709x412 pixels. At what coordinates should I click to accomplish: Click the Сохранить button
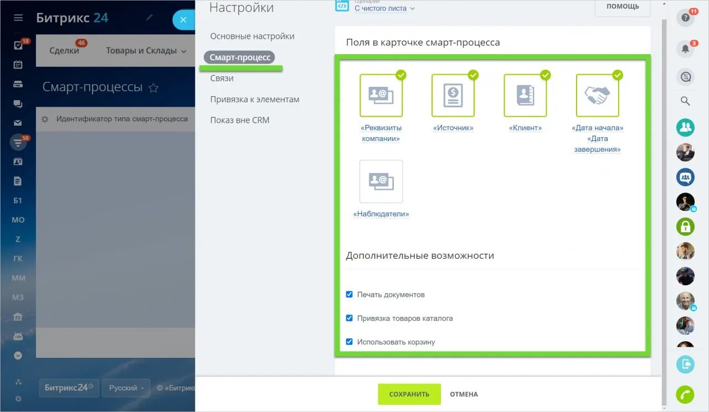[x=409, y=394]
